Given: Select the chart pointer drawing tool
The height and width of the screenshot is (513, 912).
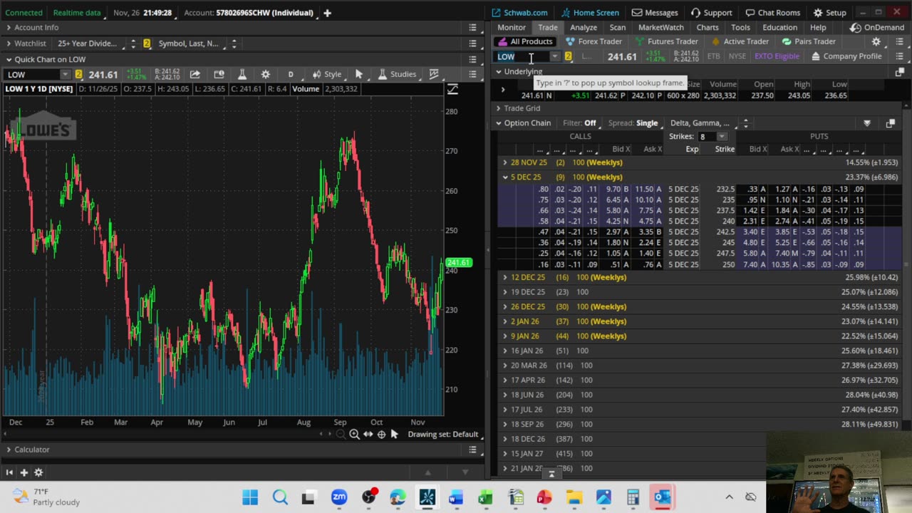Looking at the screenshot, I should (x=359, y=74).
